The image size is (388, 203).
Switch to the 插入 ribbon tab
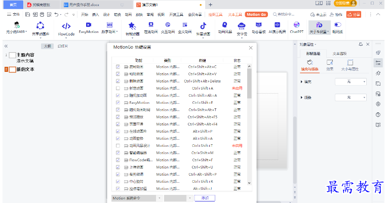95,15
